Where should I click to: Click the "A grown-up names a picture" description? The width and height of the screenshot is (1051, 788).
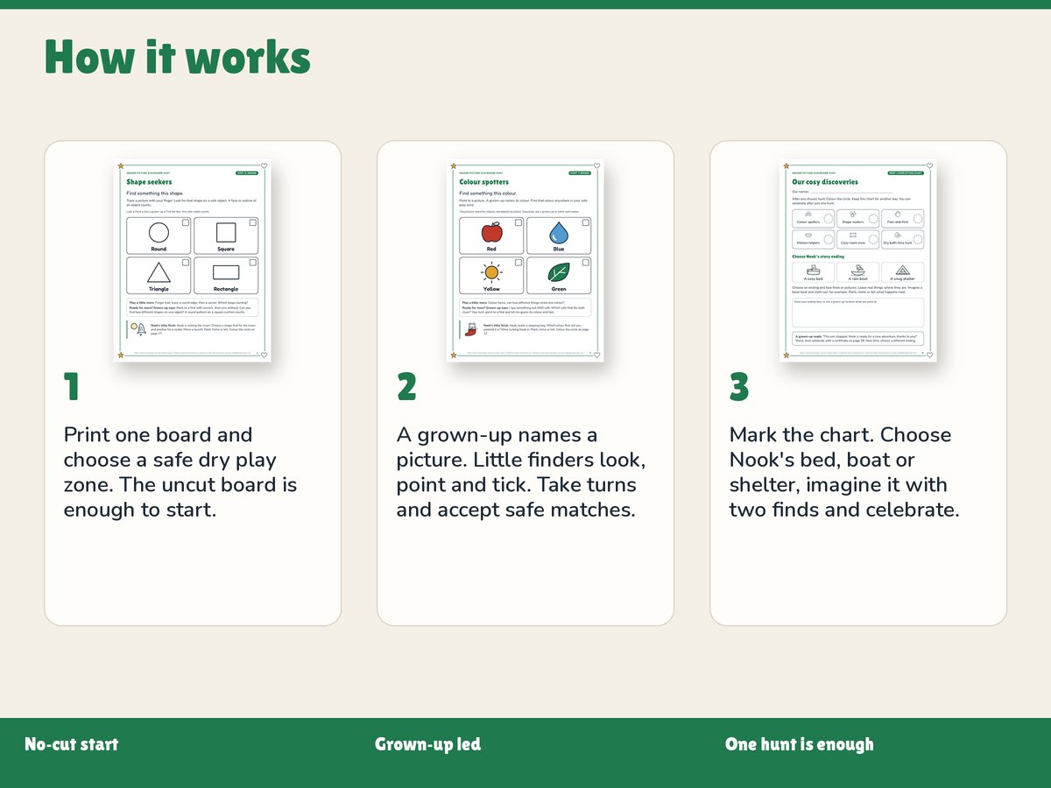(520, 472)
